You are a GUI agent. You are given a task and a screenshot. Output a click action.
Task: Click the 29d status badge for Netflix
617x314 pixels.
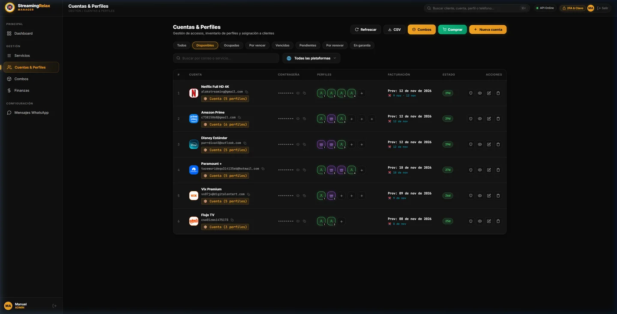(x=448, y=93)
